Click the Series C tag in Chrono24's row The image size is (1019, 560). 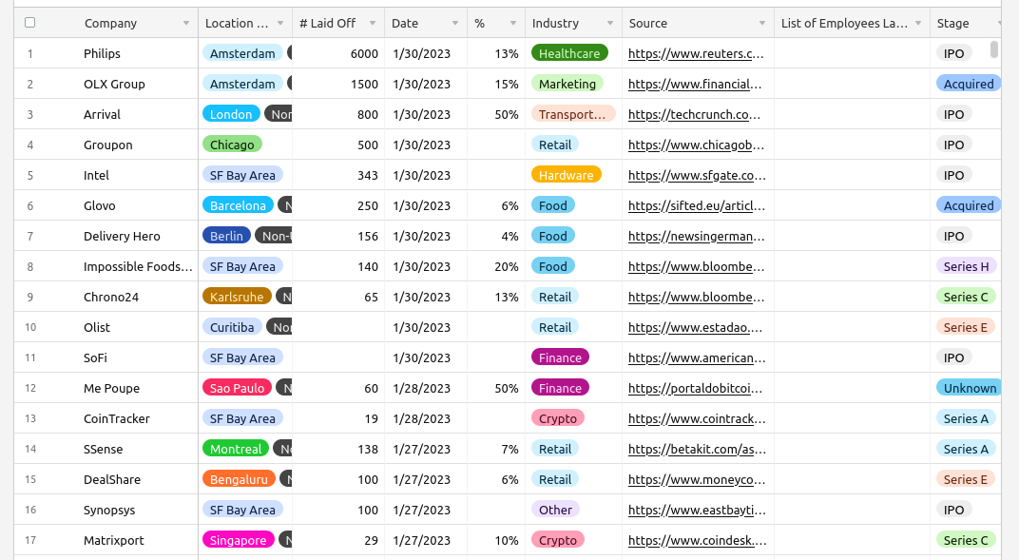966,298
